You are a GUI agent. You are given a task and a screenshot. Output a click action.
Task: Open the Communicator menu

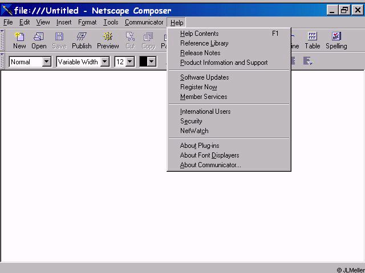144,22
